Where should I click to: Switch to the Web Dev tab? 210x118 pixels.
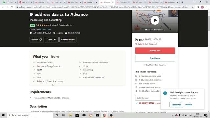(x=74, y=2)
